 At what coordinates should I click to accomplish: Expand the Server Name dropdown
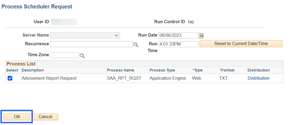coord(85,35)
